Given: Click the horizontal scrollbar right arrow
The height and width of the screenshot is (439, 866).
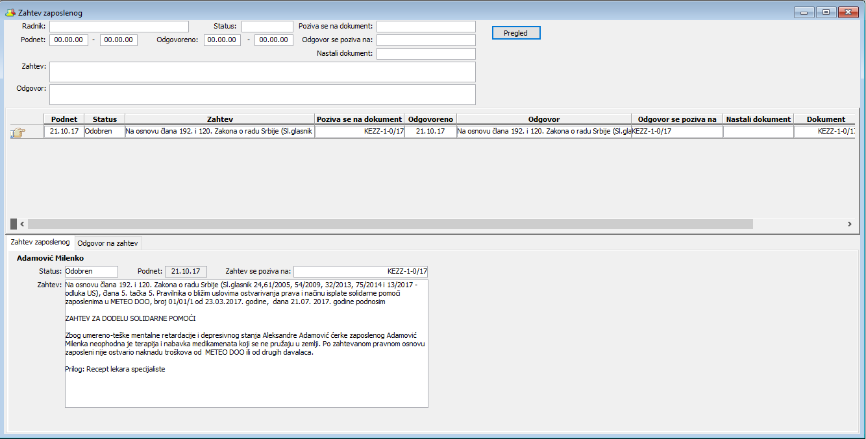Looking at the screenshot, I should [850, 224].
